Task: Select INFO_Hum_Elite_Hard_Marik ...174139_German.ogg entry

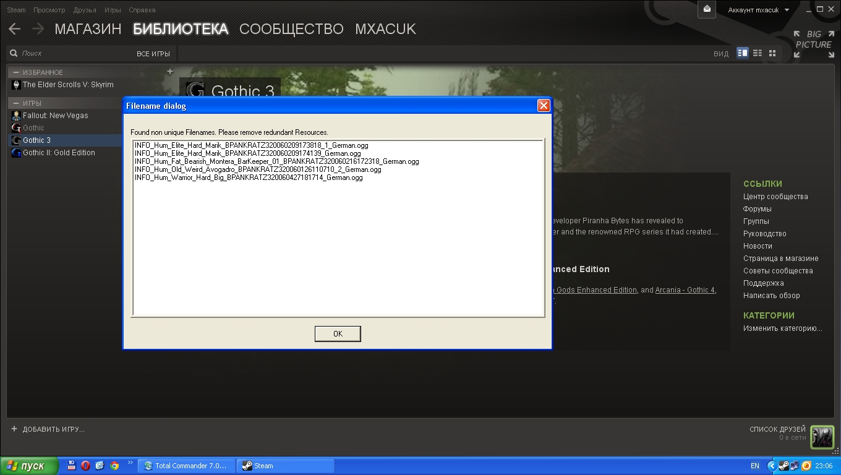Action: tap(247, 153)
